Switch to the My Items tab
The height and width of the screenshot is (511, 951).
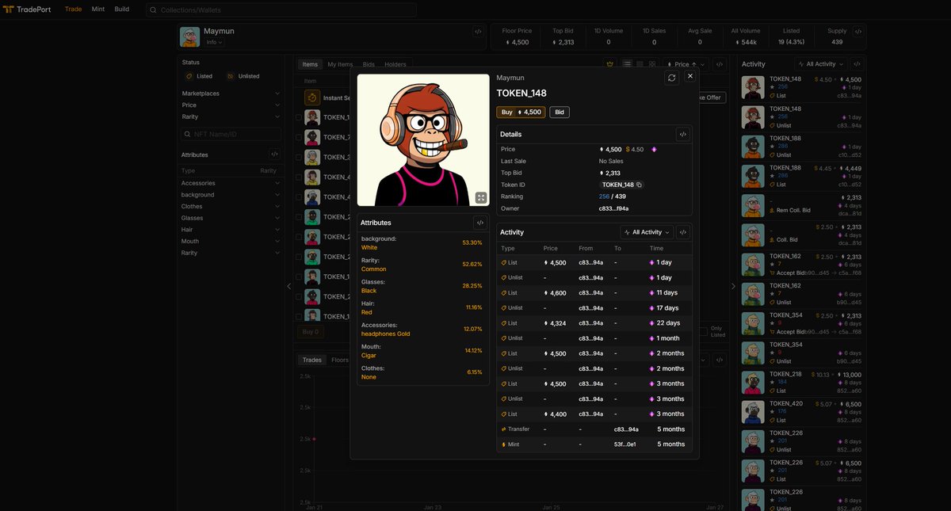pyautogui.click(x=340, y=64)
